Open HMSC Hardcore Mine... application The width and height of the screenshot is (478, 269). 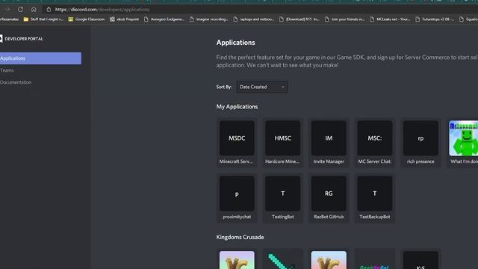(x=282, y=143)
